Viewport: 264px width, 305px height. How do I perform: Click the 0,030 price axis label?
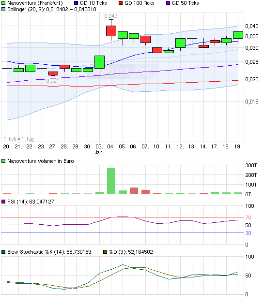[x=252, y=48]
